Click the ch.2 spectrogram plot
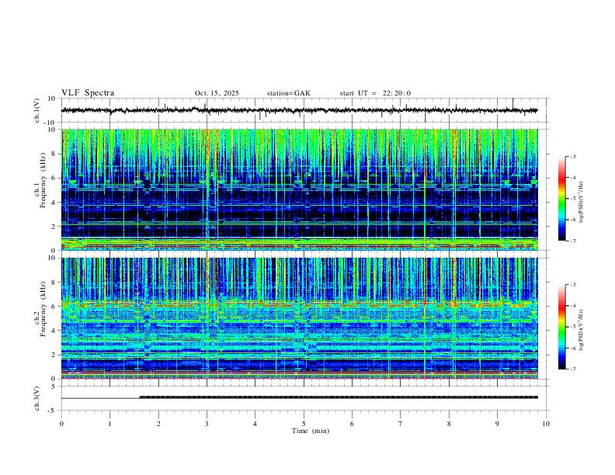 click(300, 318)
